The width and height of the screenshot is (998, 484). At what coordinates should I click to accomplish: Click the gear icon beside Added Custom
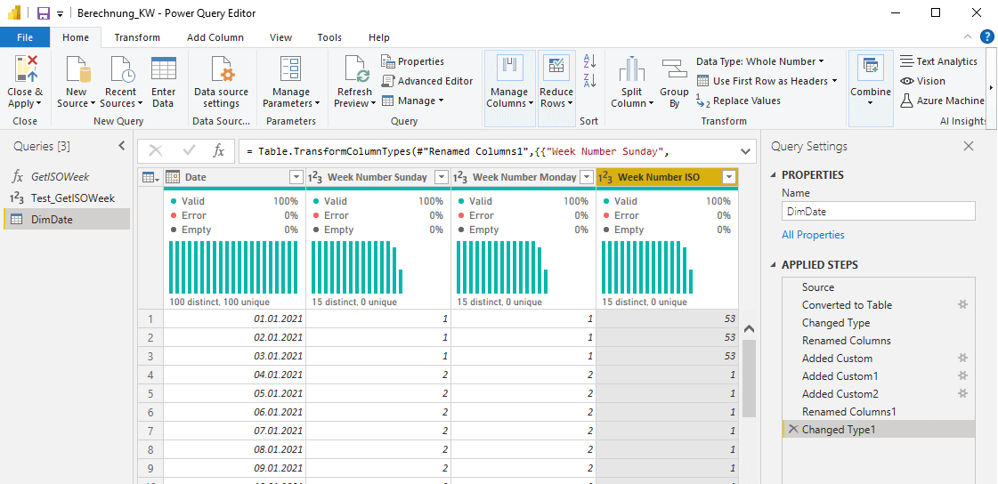(962, 358)
